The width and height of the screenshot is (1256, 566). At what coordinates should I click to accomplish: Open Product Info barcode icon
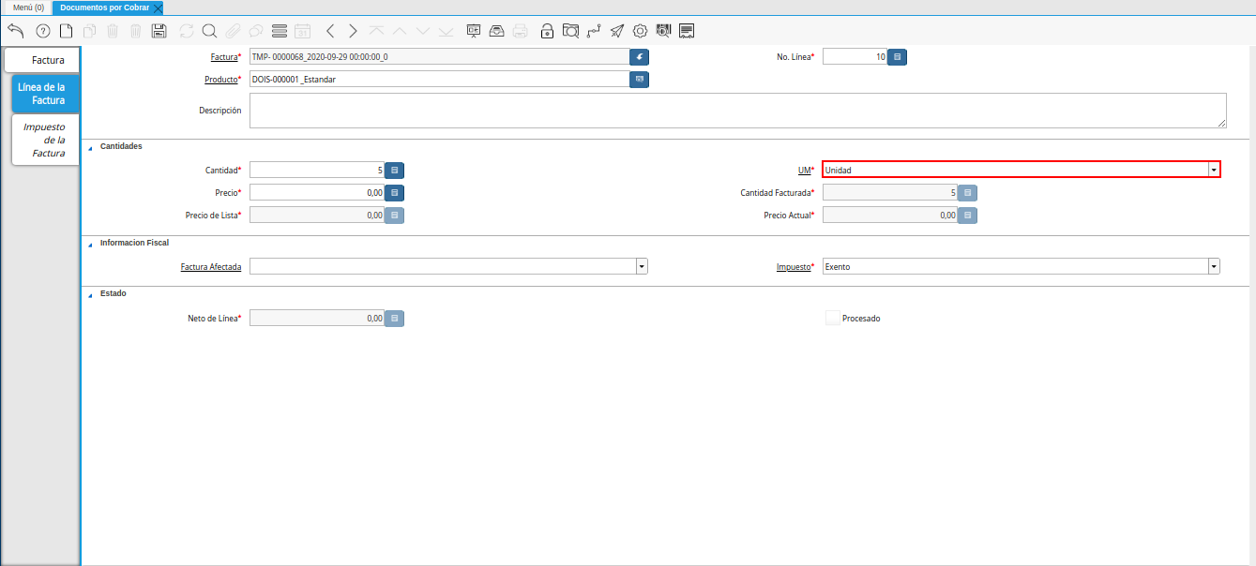[664, 31]
